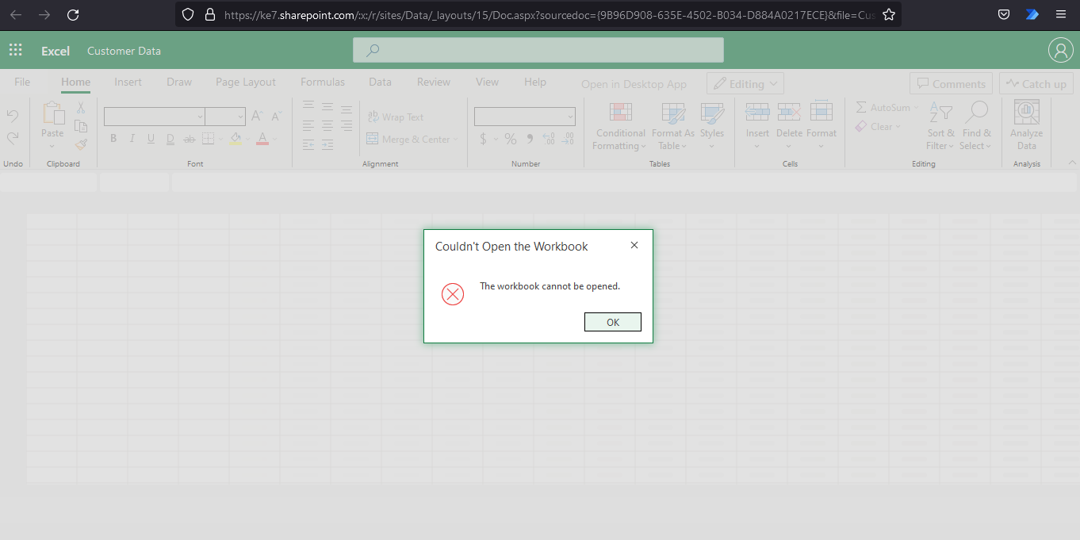Open the font size dropdown

(x=240, y=116)
